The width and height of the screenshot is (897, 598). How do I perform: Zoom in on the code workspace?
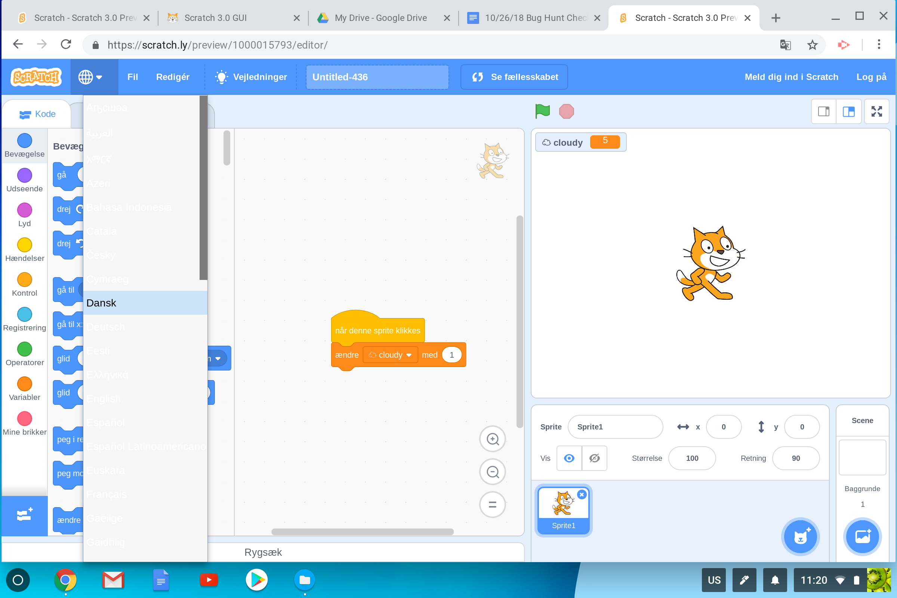tap(492, 439)
